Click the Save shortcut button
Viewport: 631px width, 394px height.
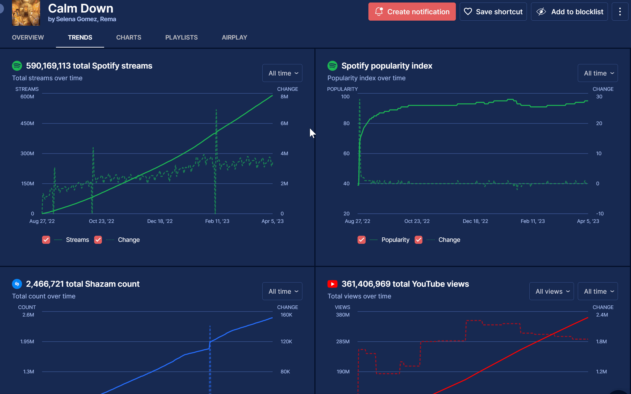tap(493, 12)
